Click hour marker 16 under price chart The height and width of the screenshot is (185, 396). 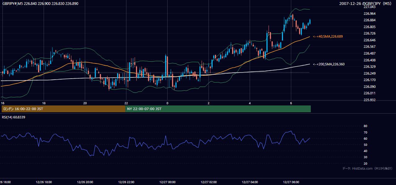coord(2,103)
